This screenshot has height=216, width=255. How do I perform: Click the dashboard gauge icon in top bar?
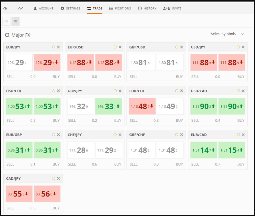click(5, 8)
